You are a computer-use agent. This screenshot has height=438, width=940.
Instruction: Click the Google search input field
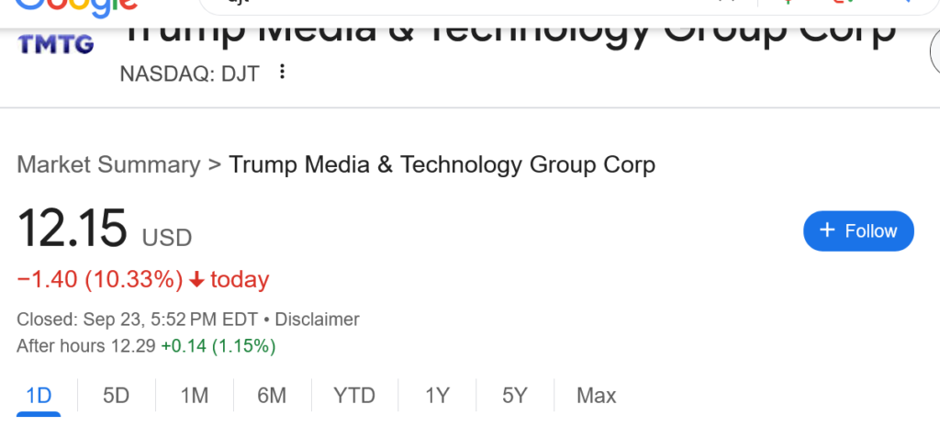(459, 5)
